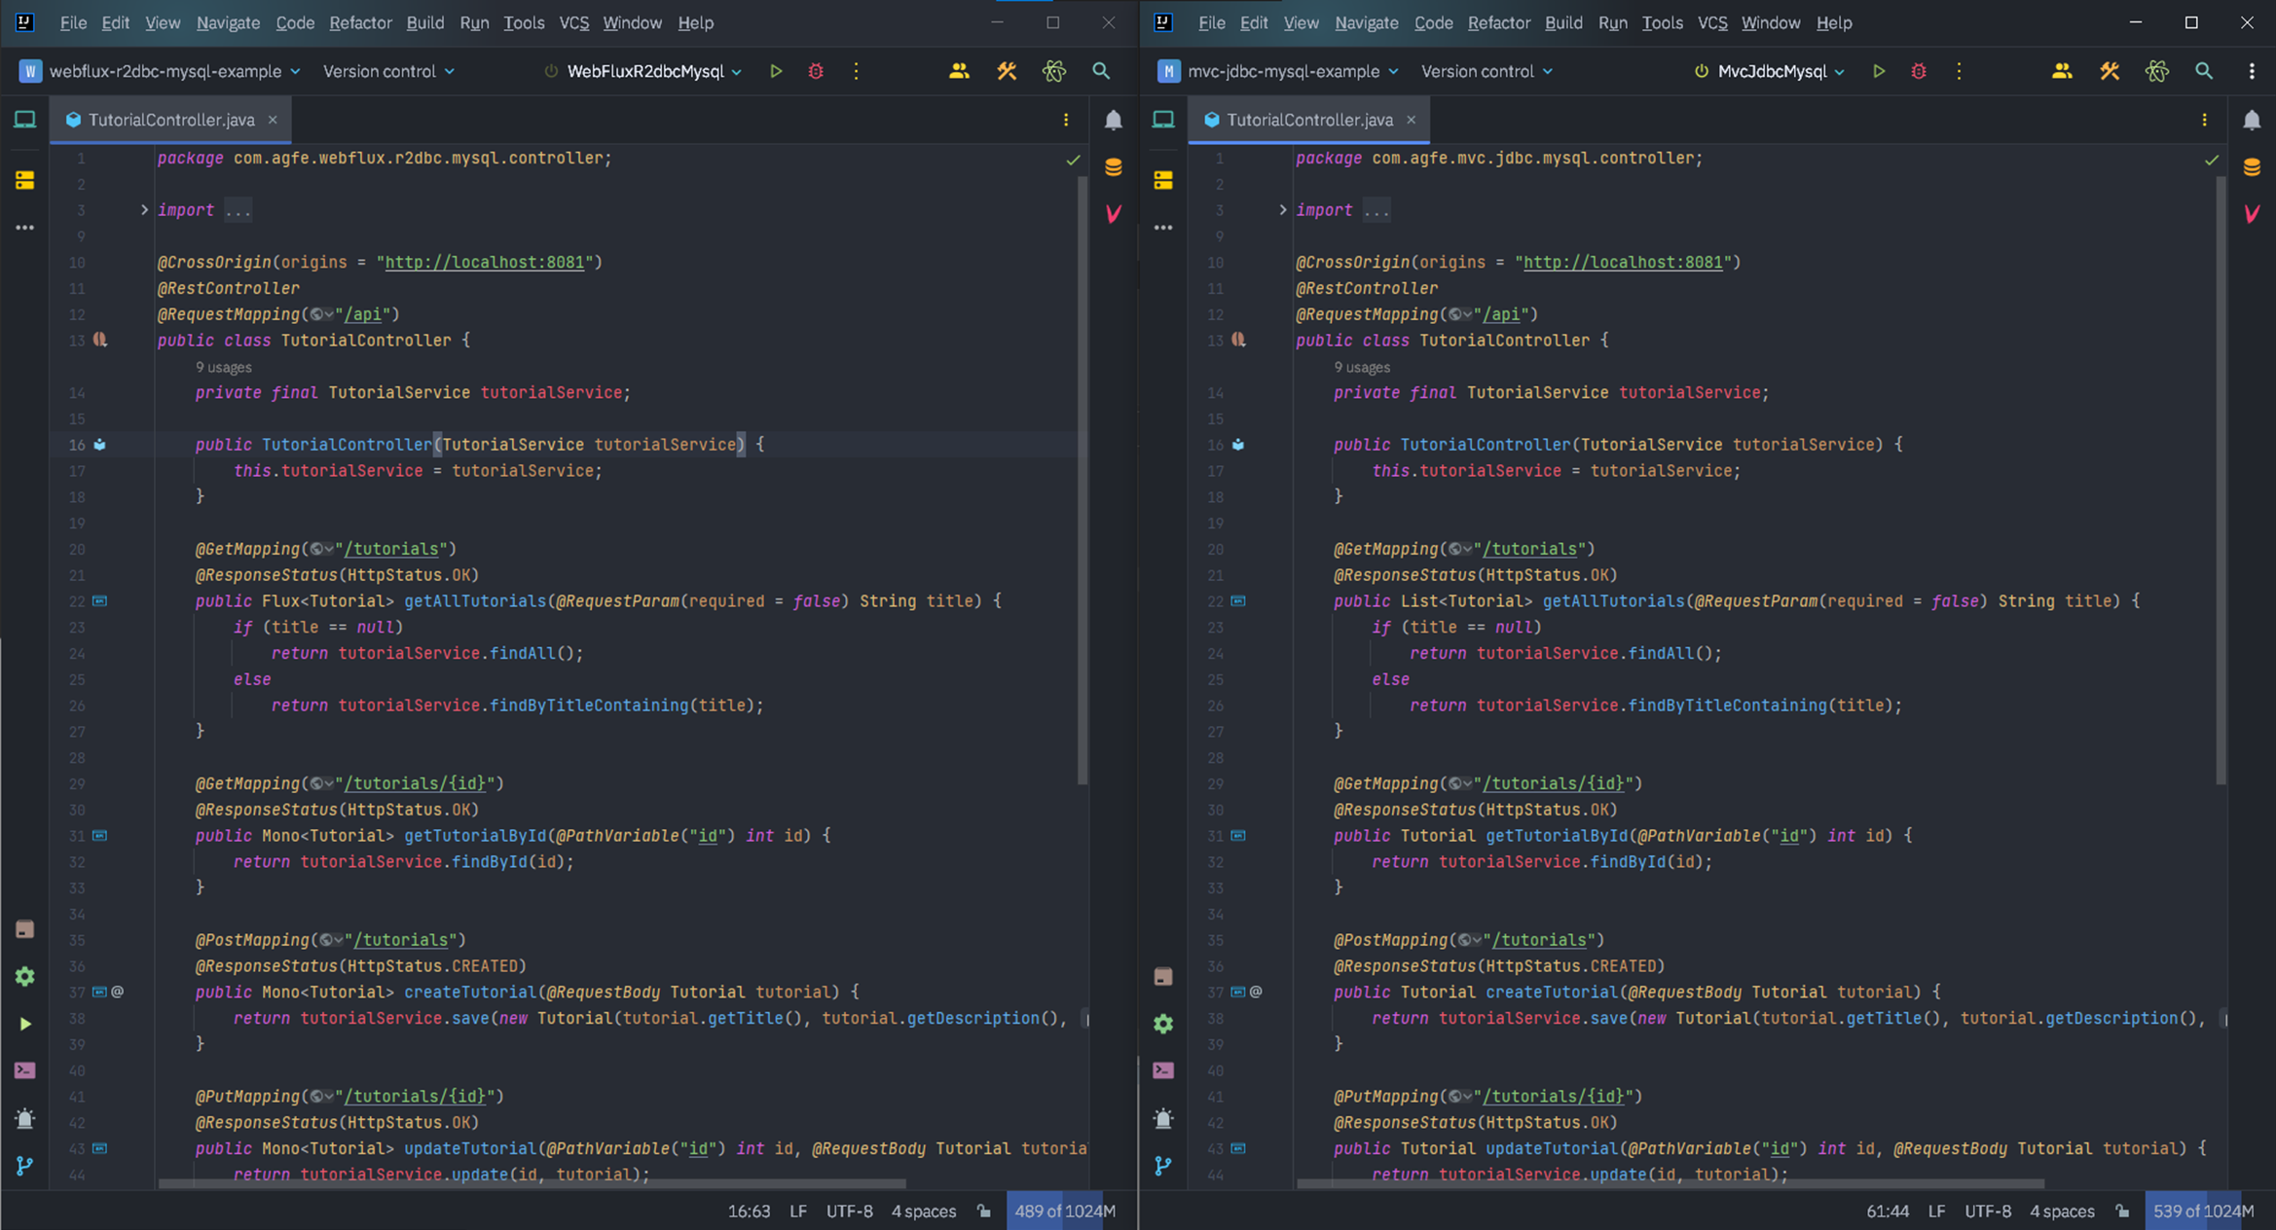Image resolution: width=2276 pixels, height=1230 pixels.
Task: Click the localhost:8081 link in the left editor
Action: pyautogui.click(x=485, y=263)
